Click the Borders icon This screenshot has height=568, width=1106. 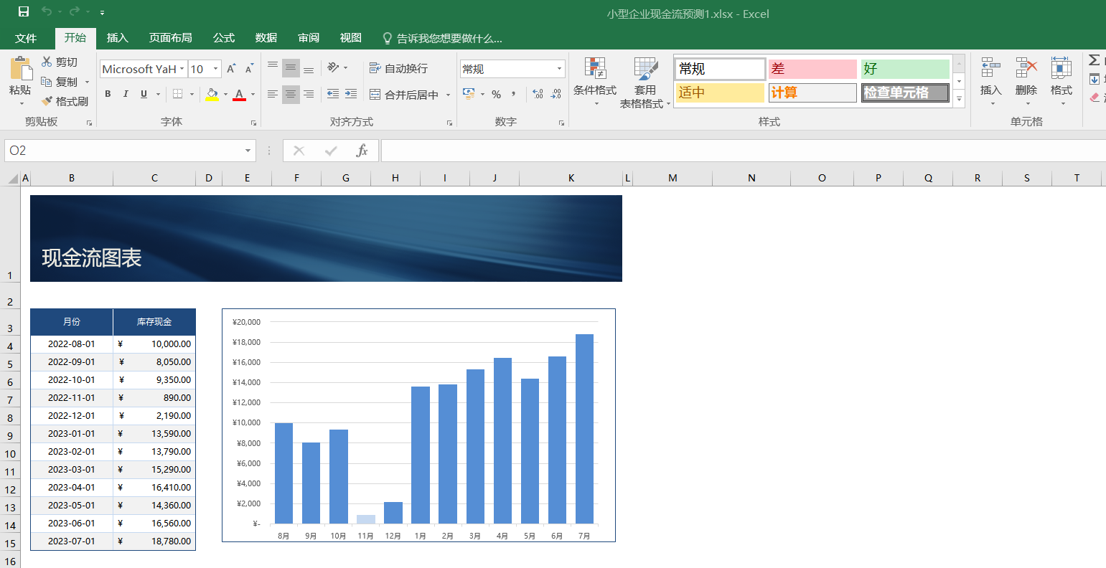(x=178, y=94)
